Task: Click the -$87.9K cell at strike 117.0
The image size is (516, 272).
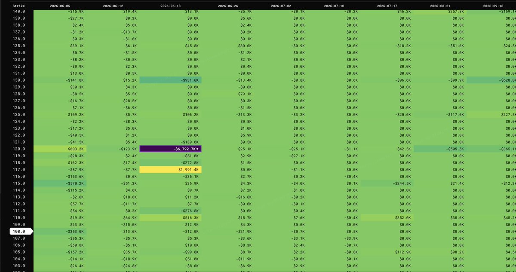Action: [x=60, y=169]
